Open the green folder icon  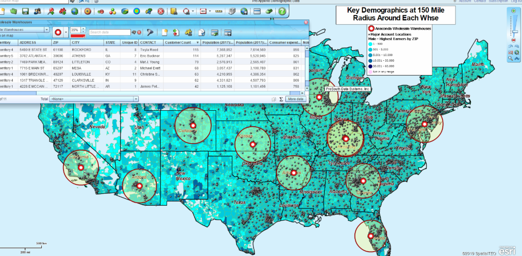tap(13, 11)
